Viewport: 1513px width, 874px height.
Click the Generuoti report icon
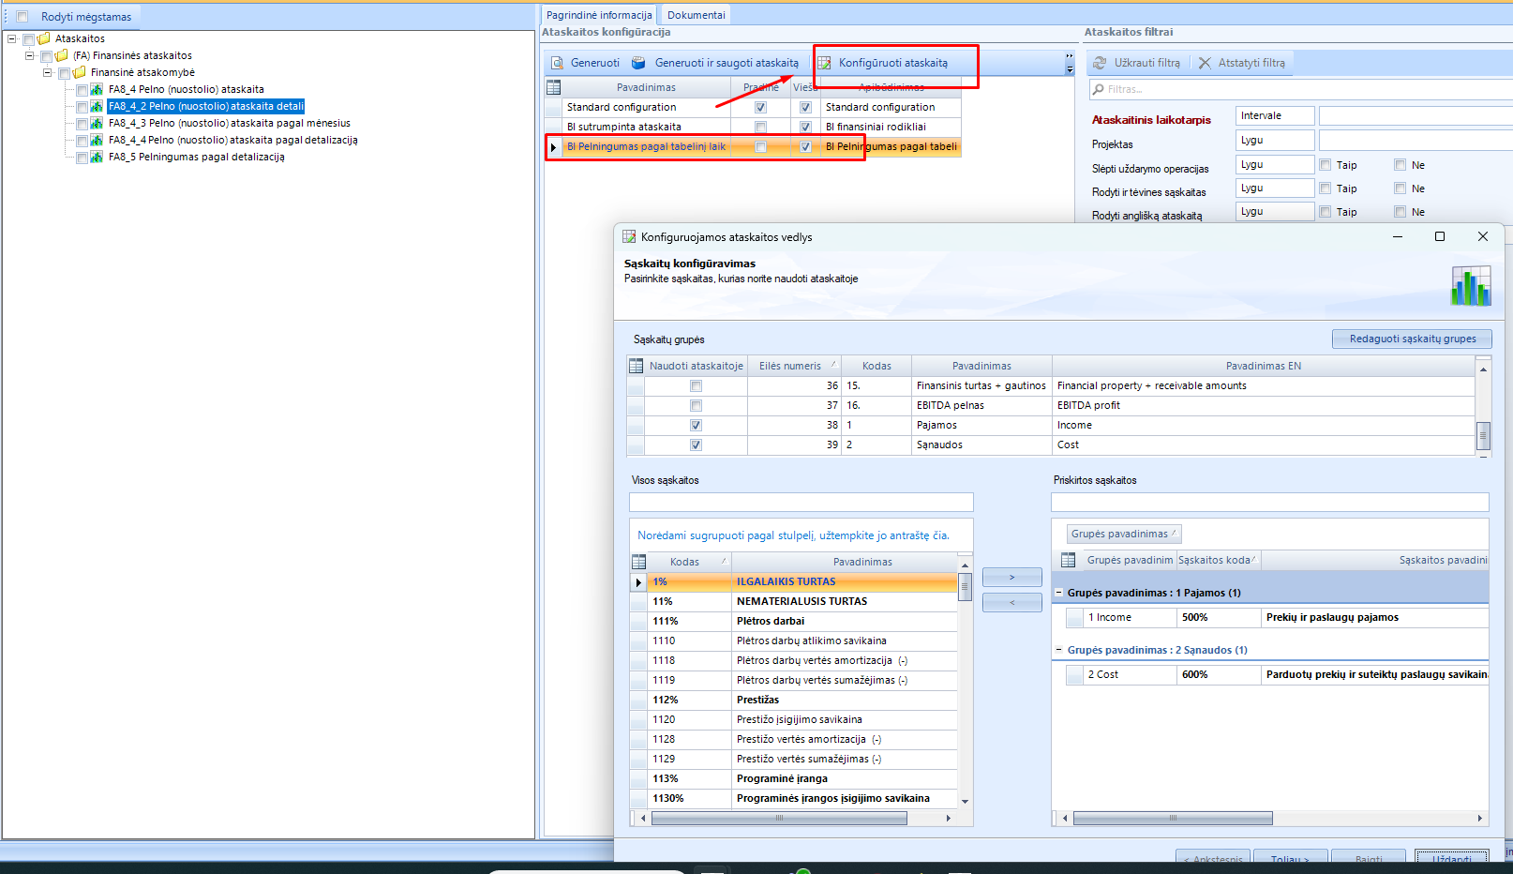[x=557, y=63]
